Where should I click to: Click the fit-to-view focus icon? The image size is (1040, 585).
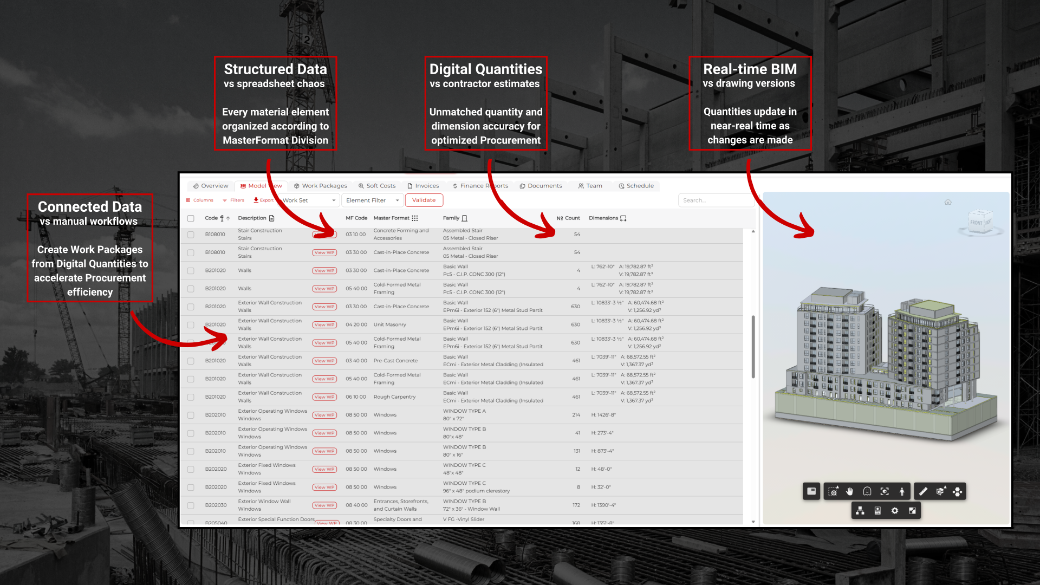(885, 491)
